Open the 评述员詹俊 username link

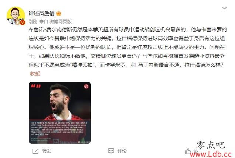coord(42,14)
